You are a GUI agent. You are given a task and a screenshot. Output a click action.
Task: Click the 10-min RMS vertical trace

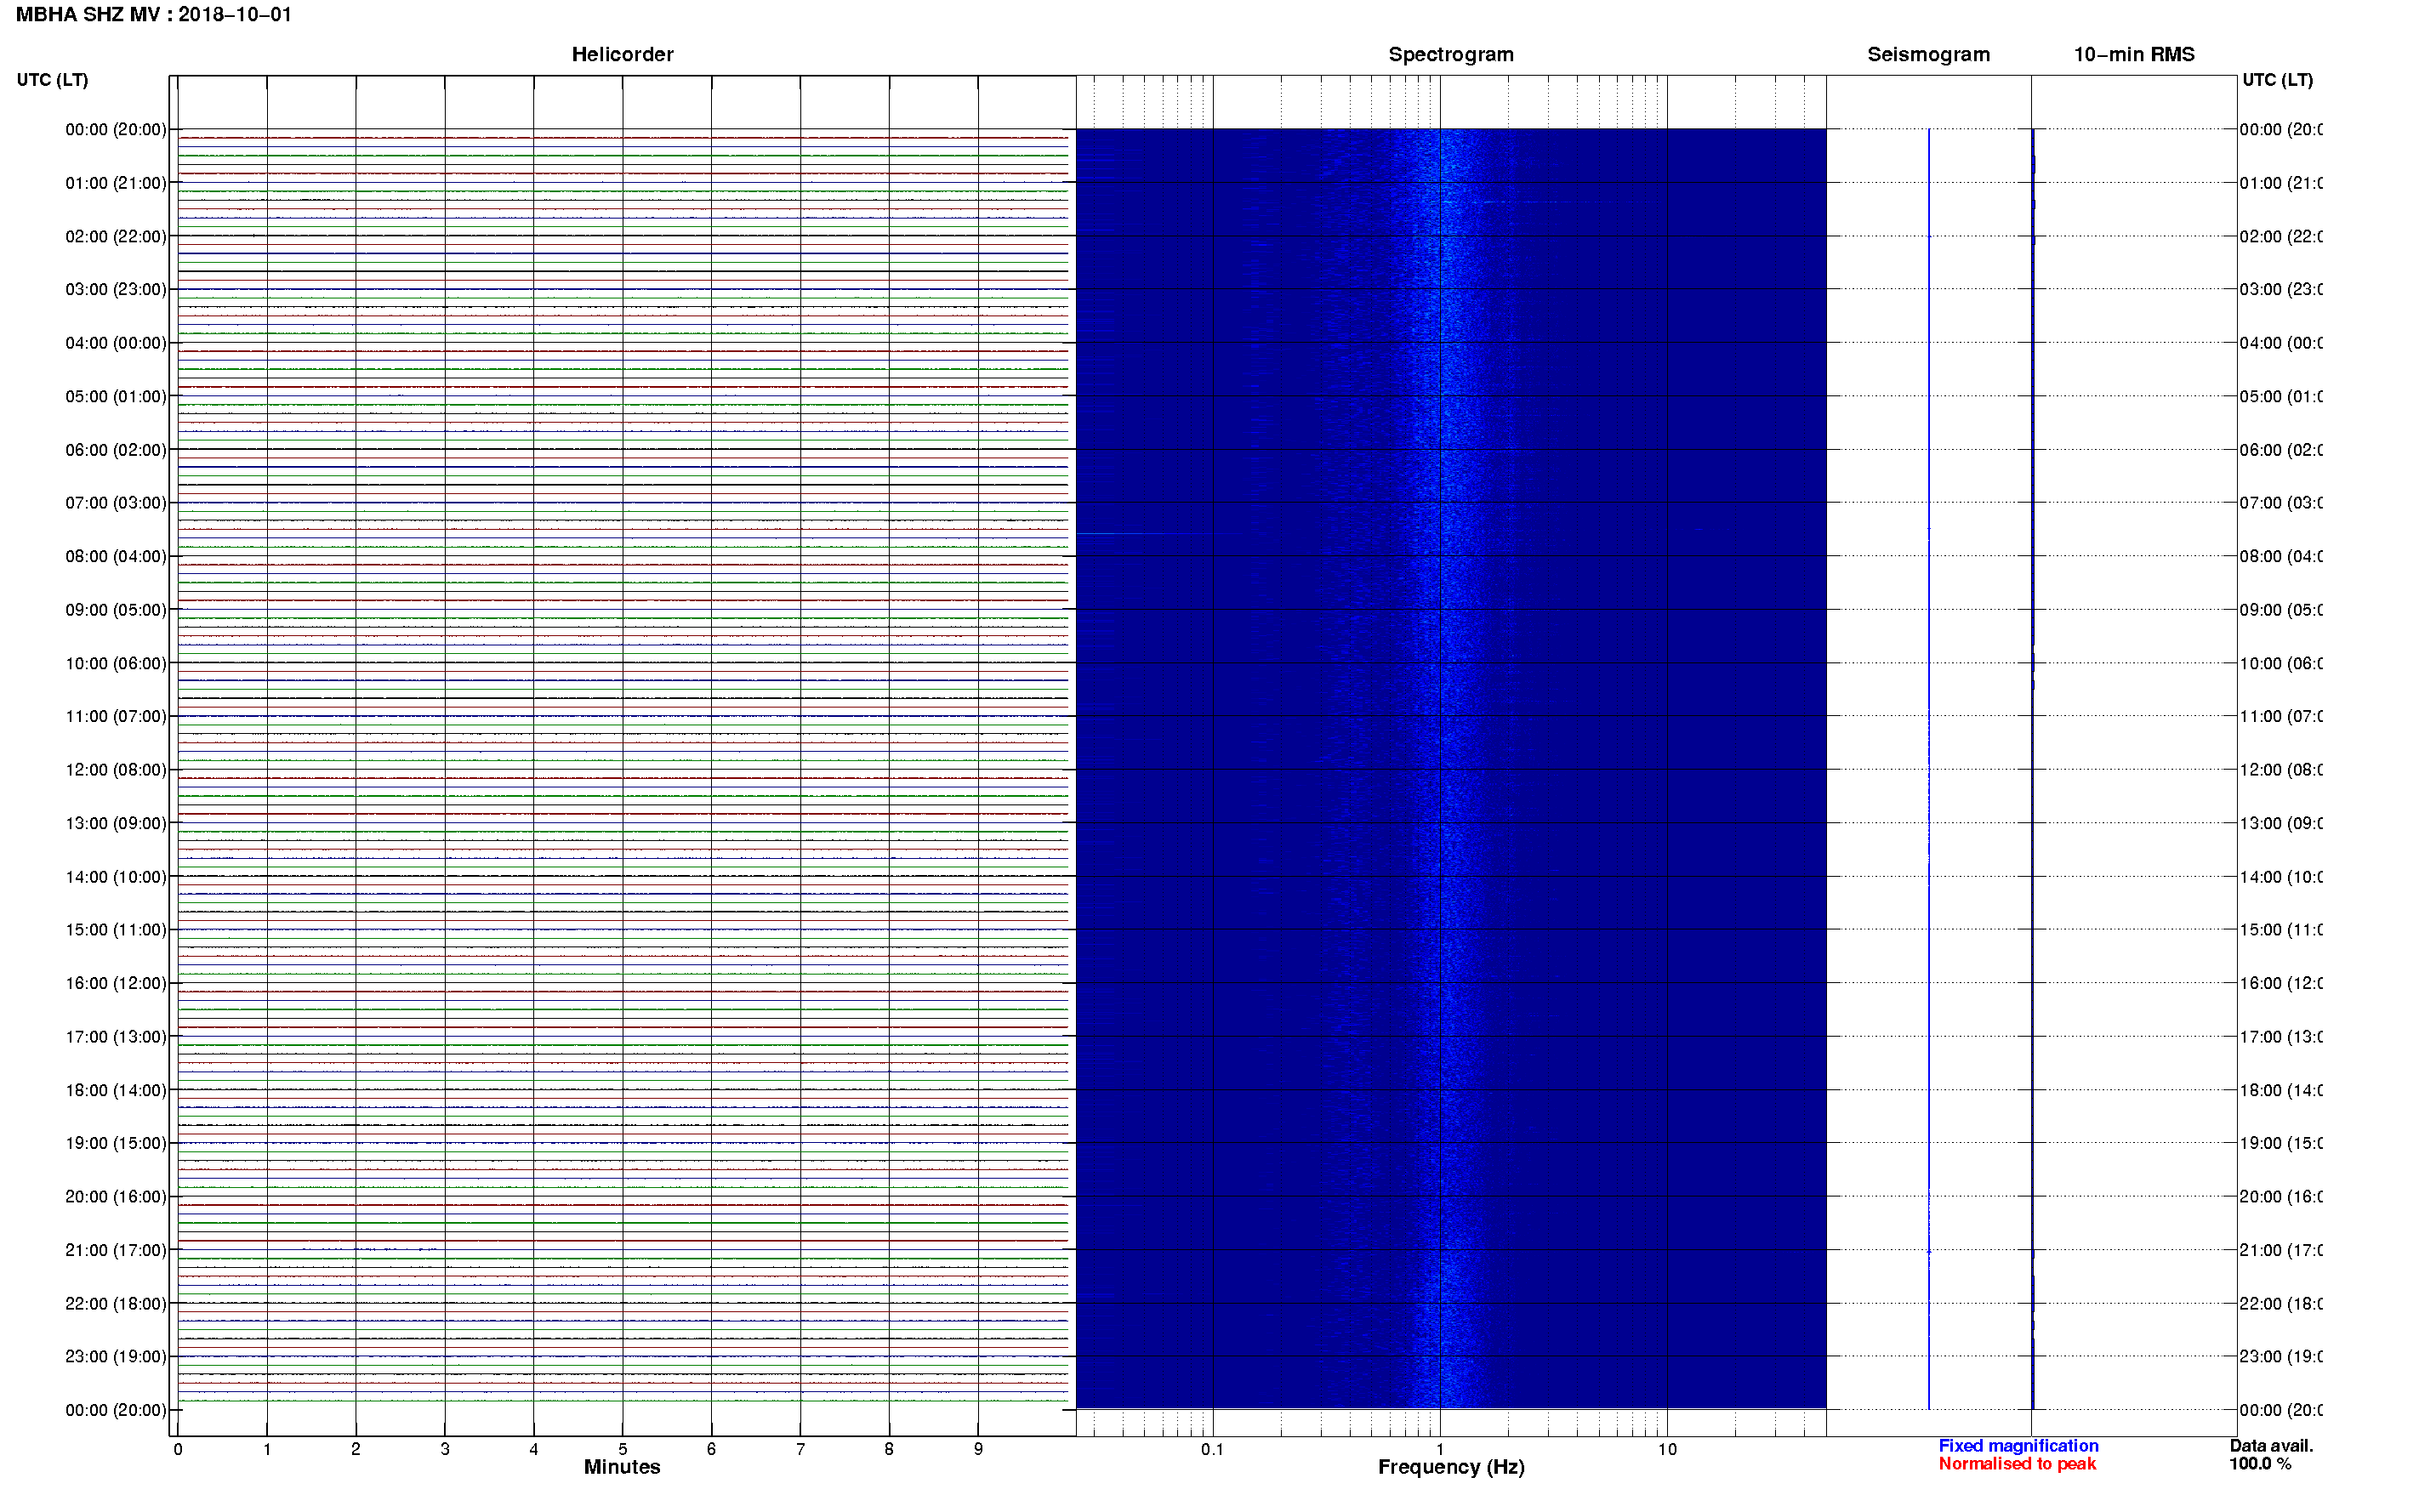(x=2032, y=769)
